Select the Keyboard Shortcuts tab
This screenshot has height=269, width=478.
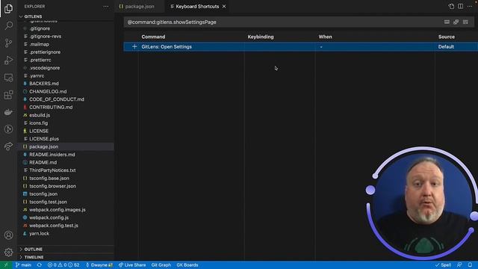(197, 7)
